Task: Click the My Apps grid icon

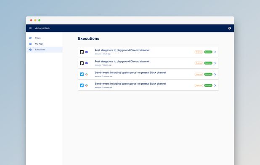Action: pos(30,44)
